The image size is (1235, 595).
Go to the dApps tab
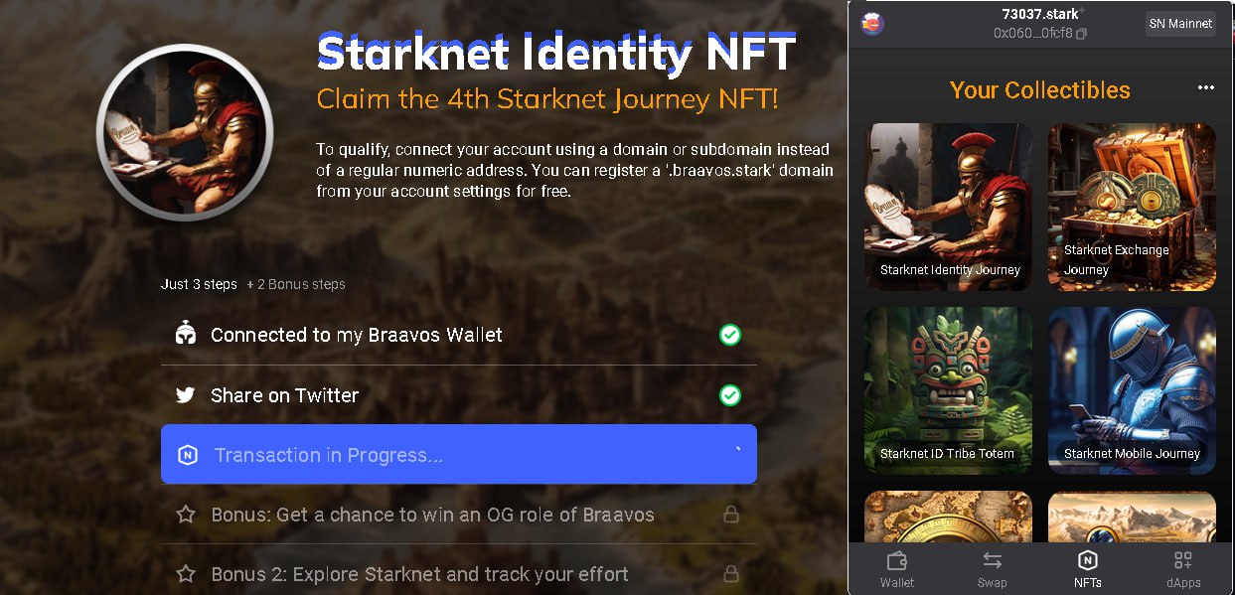click(x=1182, y=570)
